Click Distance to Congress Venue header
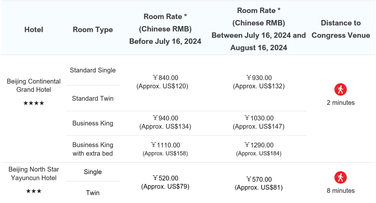Viewport: 376px width, 203px height. 341,29
